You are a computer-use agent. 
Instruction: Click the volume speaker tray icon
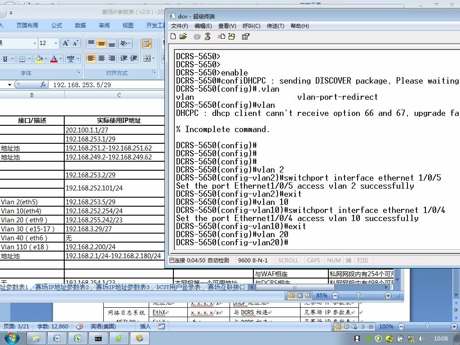click(421, 339)
